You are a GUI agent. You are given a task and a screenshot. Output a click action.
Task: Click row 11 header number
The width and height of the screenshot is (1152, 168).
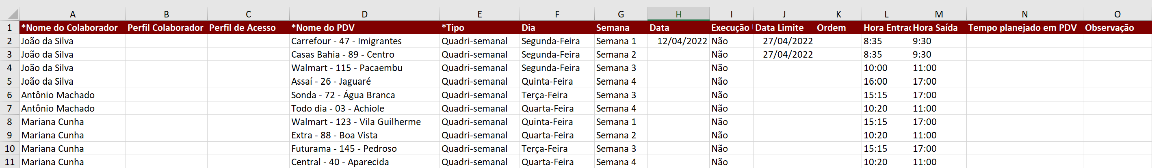9,162
